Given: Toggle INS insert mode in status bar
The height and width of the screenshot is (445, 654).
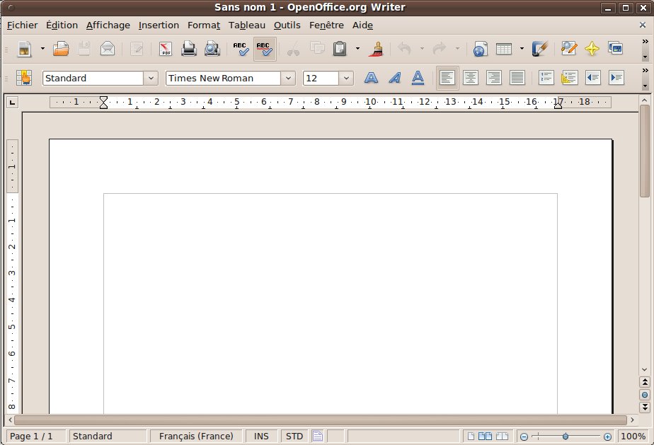Looking at the screenshot, I should pyautogui.click(x=261, y=437).
